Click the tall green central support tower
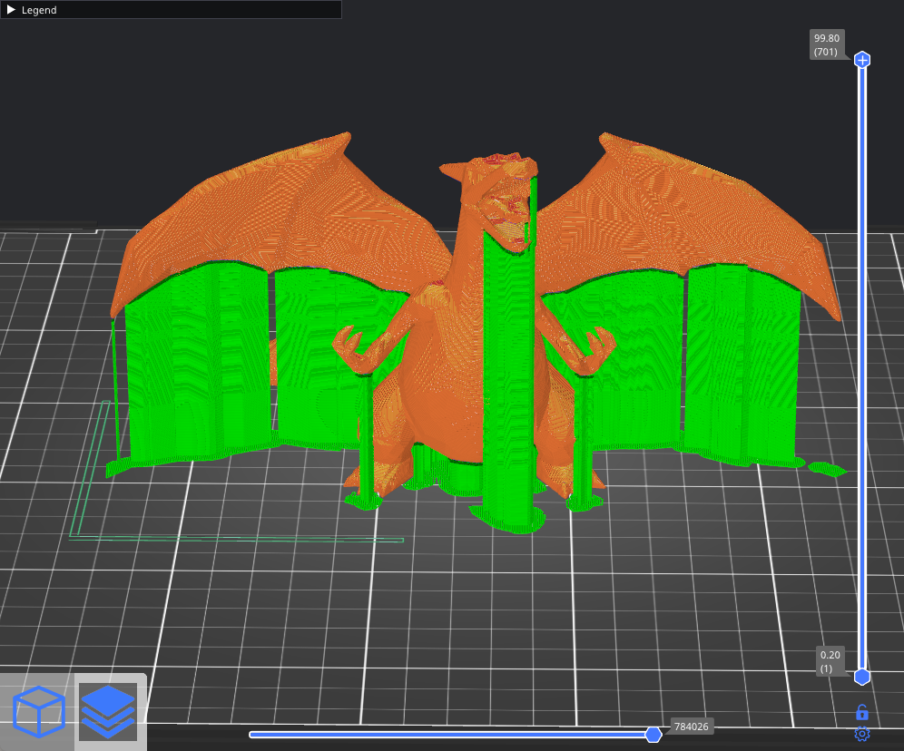904x751 pixels. (x=508, y=381)
